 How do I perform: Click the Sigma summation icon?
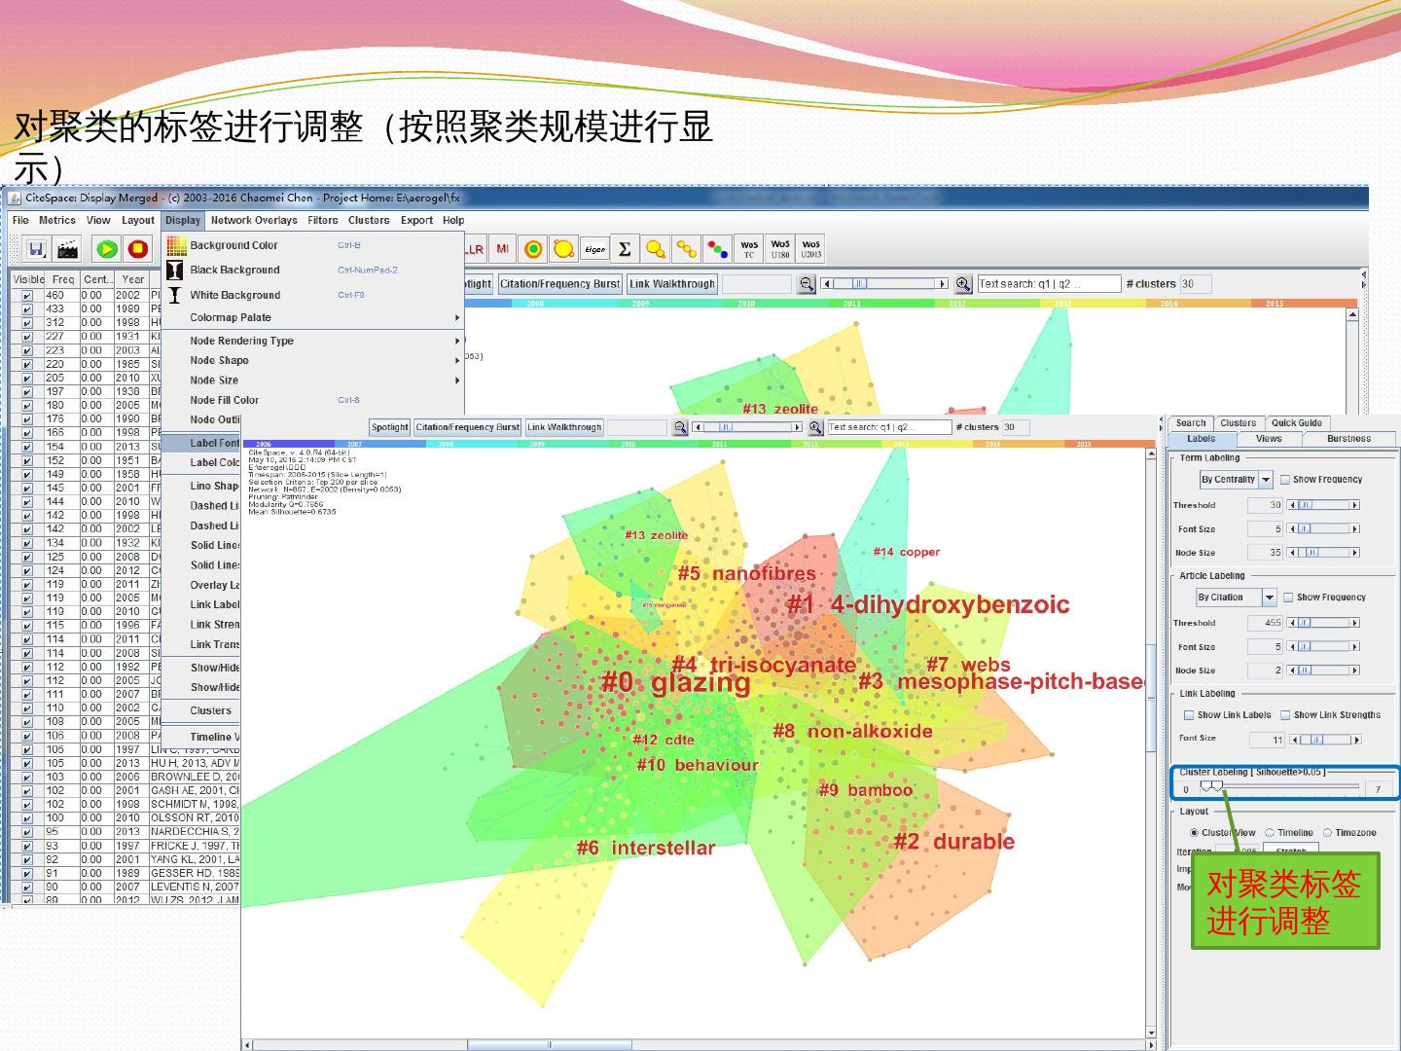625,249
